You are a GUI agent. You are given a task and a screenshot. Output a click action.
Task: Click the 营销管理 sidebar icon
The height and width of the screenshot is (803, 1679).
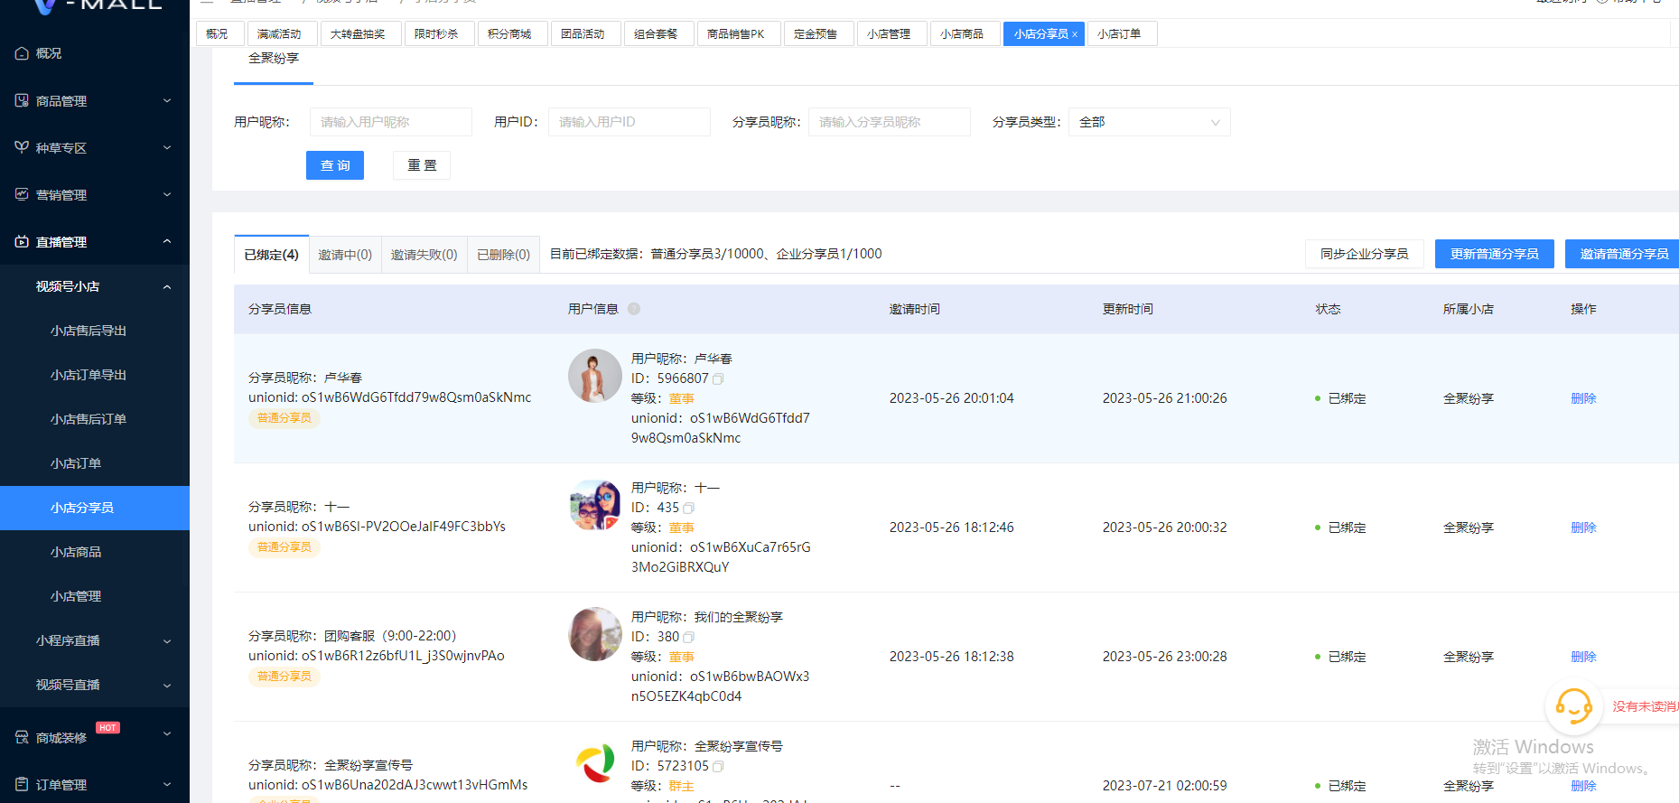pos(22,194)
